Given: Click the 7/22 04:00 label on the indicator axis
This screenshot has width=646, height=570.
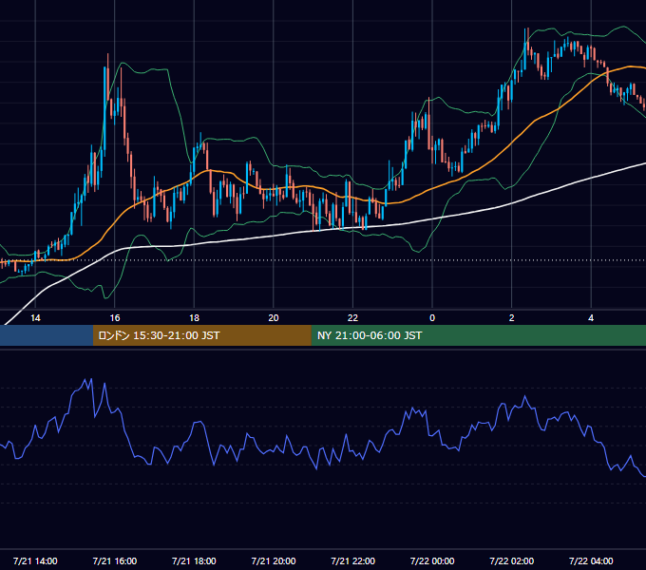Looking at the screenshot, I should point(591,560).
